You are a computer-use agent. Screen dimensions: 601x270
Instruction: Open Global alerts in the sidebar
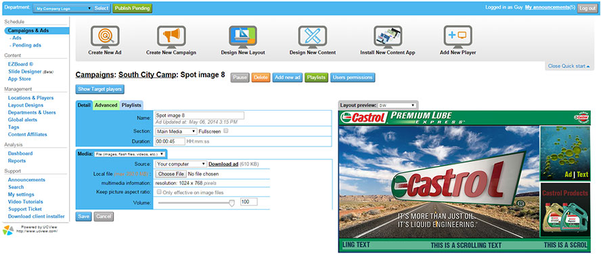pos(22,119)
